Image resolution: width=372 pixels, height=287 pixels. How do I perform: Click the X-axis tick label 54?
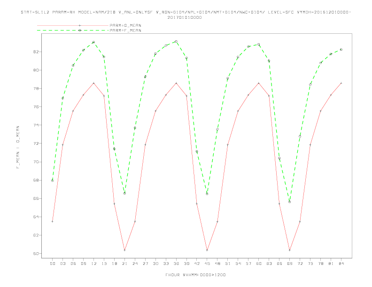point(238,264)
